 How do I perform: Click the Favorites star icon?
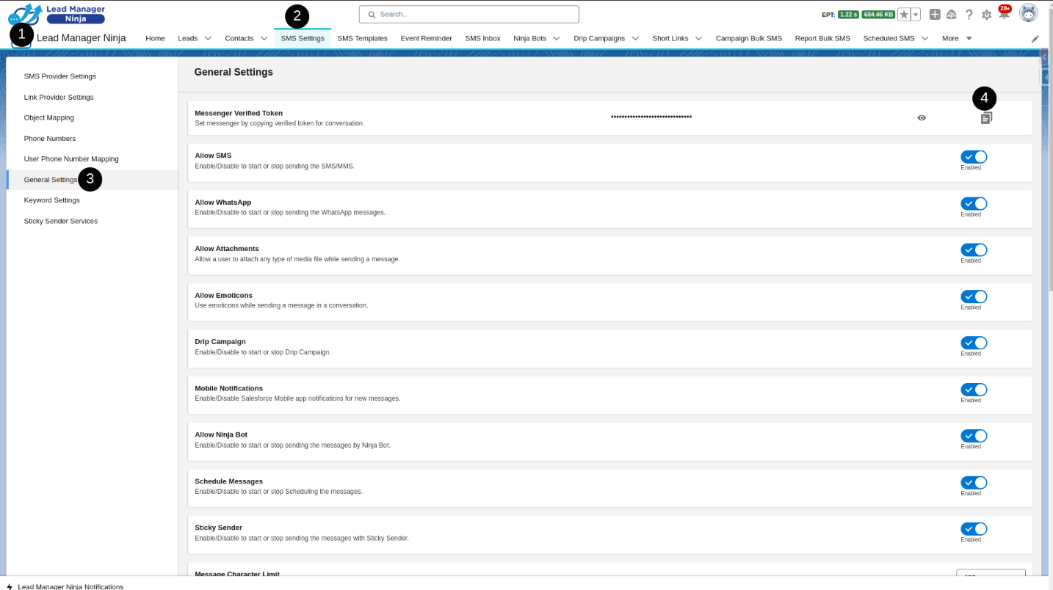[x=905, y=14]
